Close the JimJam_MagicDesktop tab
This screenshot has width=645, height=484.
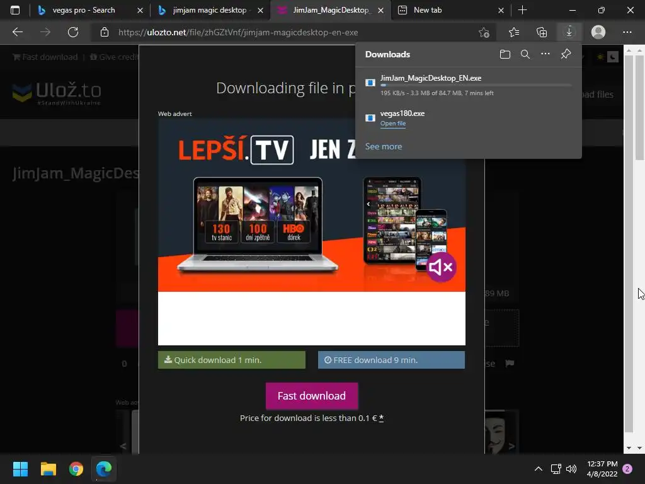[380, 10]
